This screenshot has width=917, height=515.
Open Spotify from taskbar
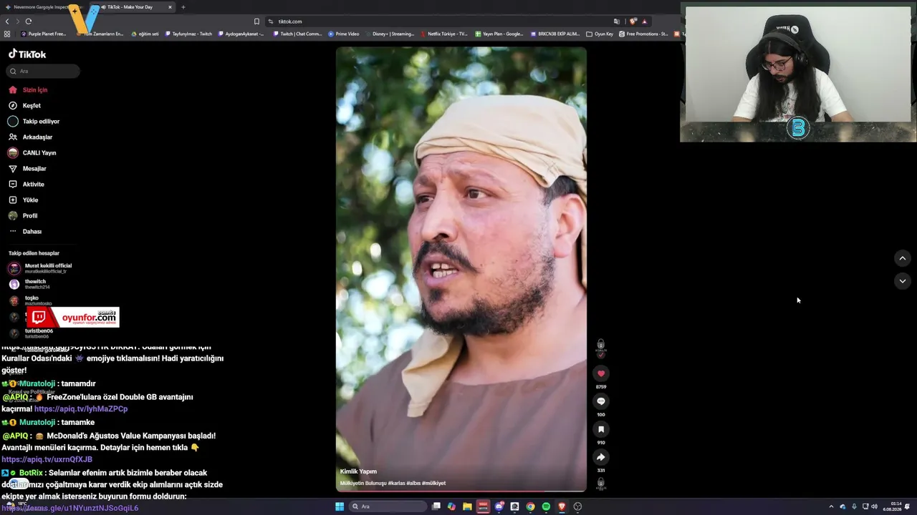(x=546, y=506)
